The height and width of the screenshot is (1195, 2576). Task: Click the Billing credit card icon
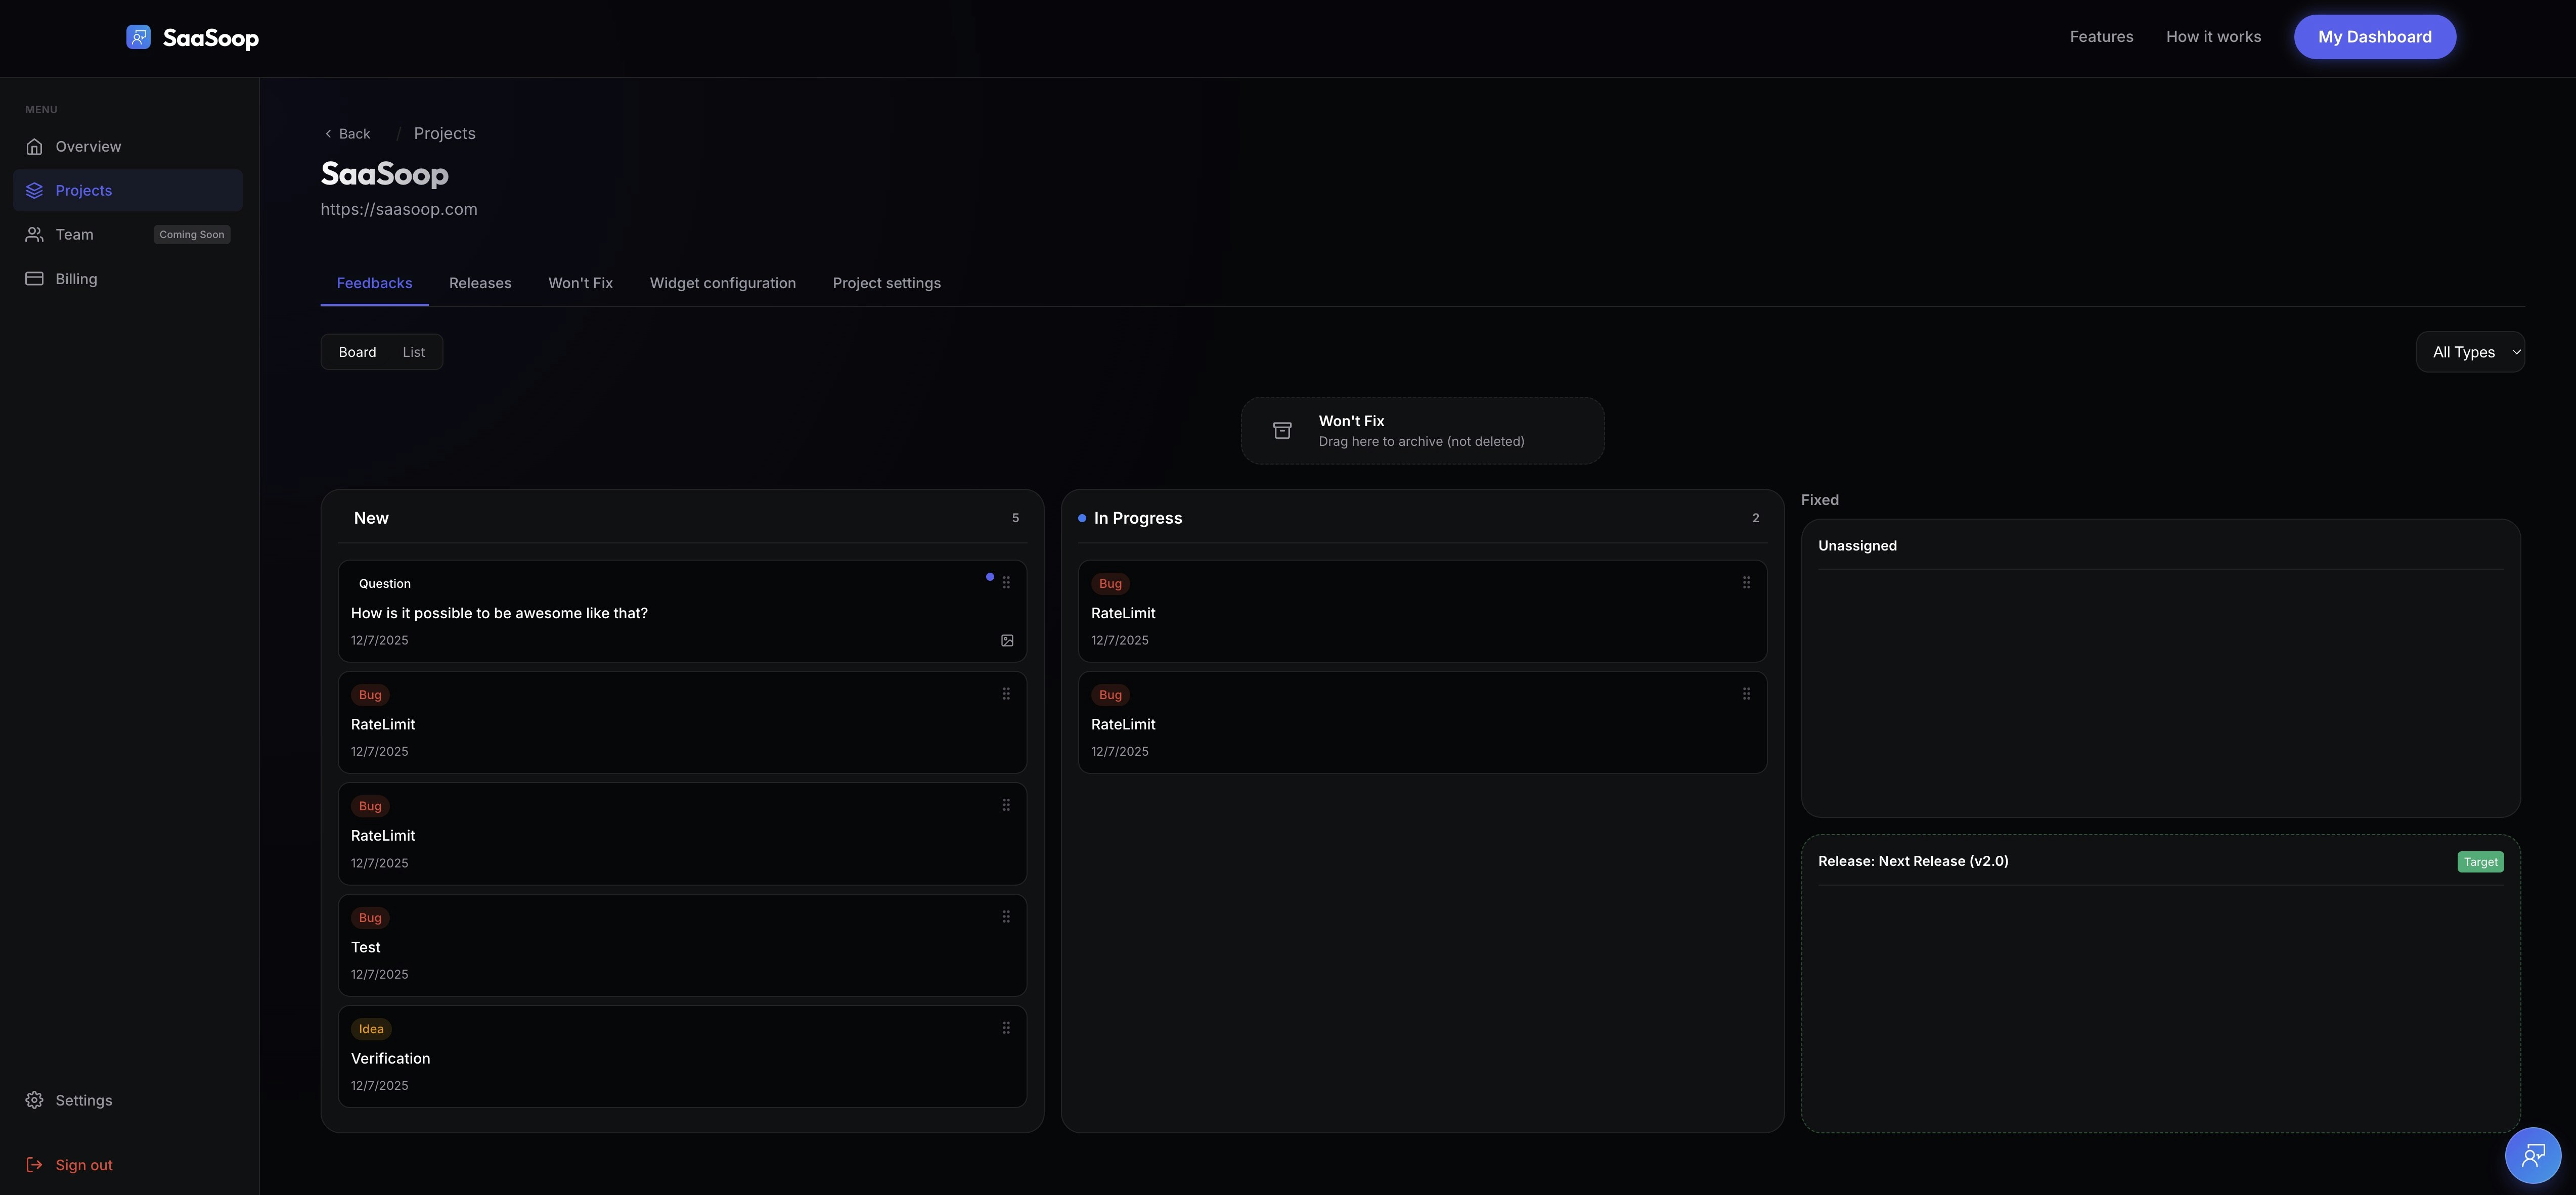(34, 278)
